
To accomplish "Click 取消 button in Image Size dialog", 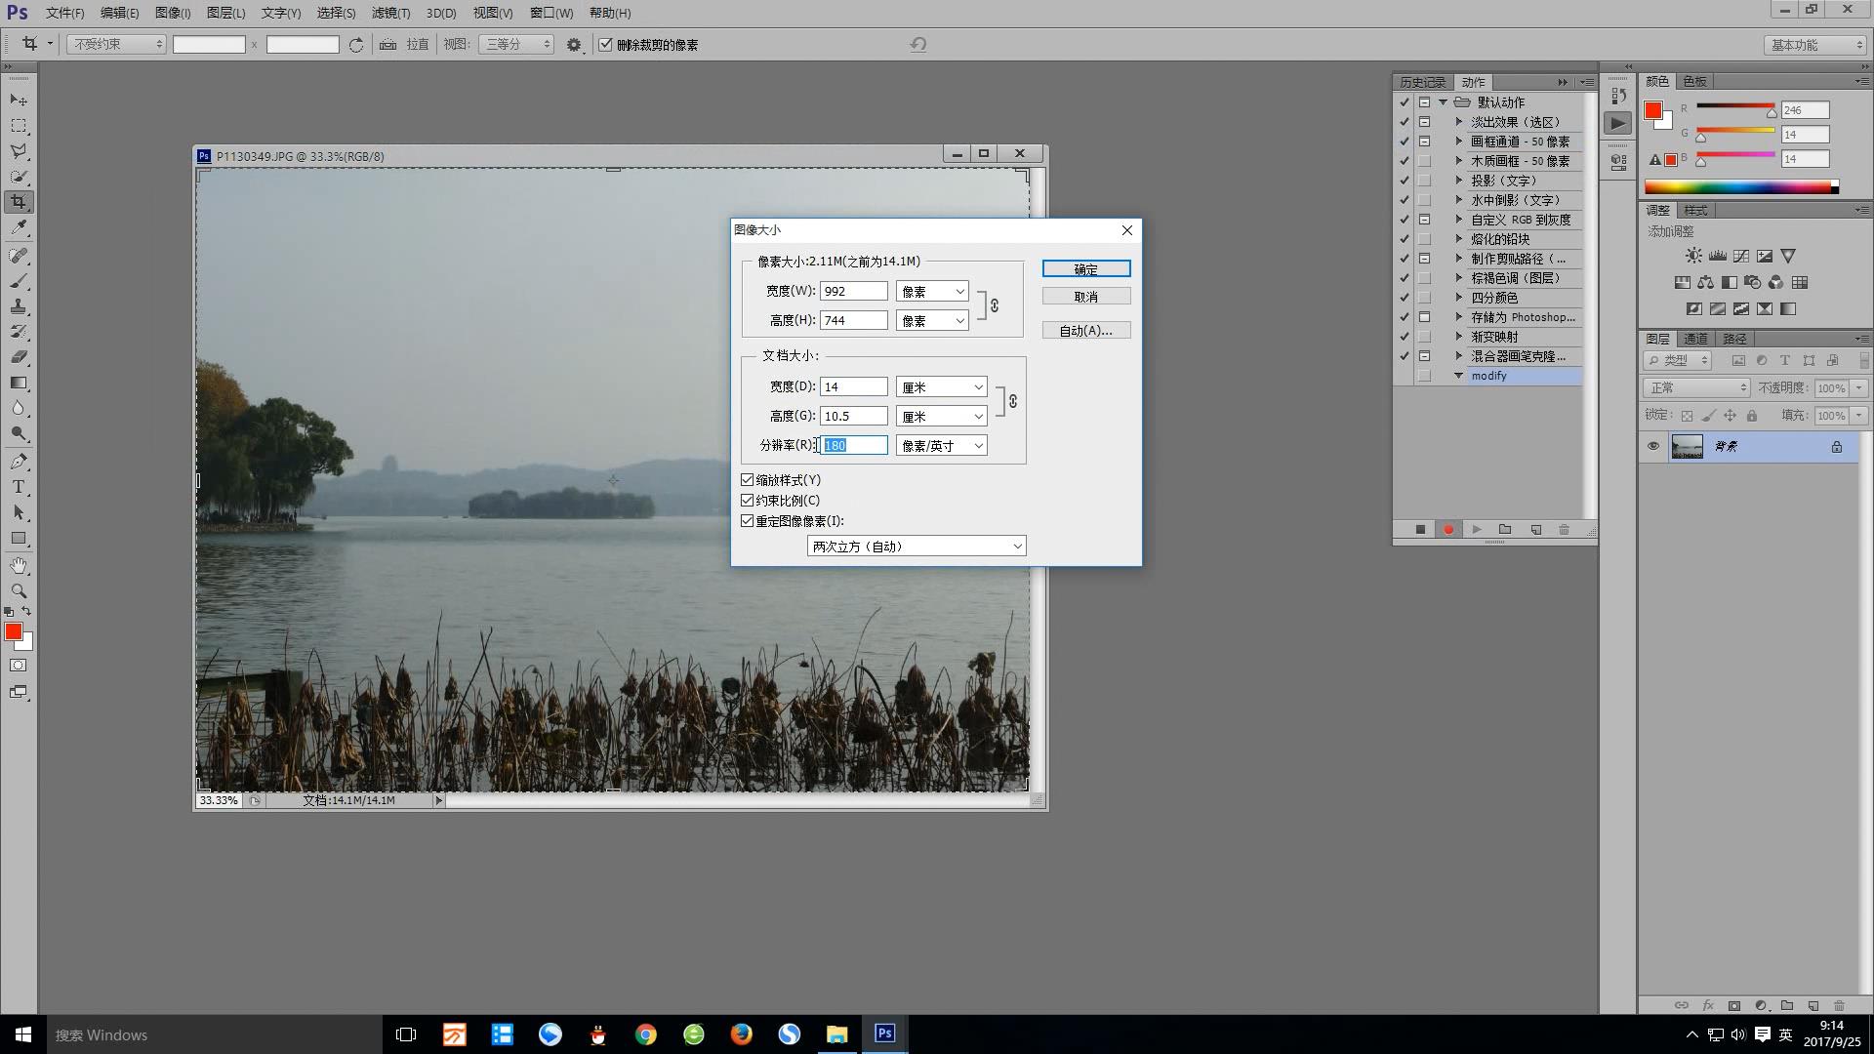I will point(1086,297).
